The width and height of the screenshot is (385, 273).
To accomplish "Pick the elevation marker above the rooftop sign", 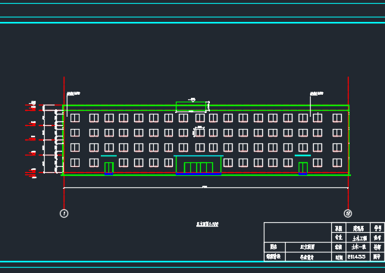I will (192, 100).
